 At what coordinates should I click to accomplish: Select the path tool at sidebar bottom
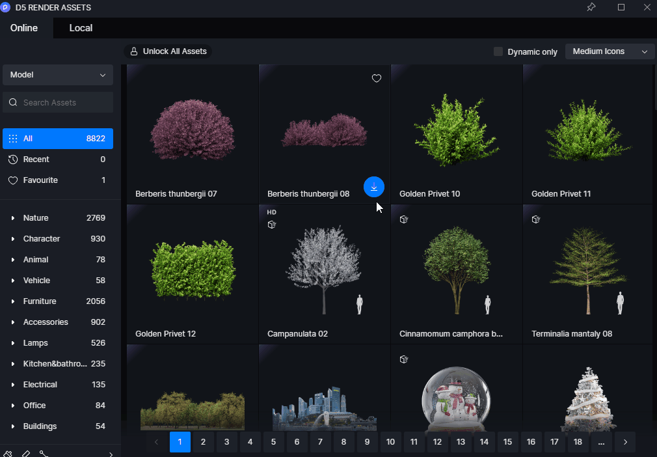point(44,454)
